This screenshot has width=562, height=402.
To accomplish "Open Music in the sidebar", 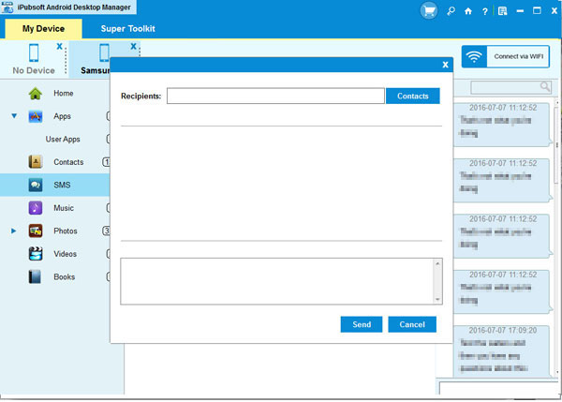I will click(63, 208).
